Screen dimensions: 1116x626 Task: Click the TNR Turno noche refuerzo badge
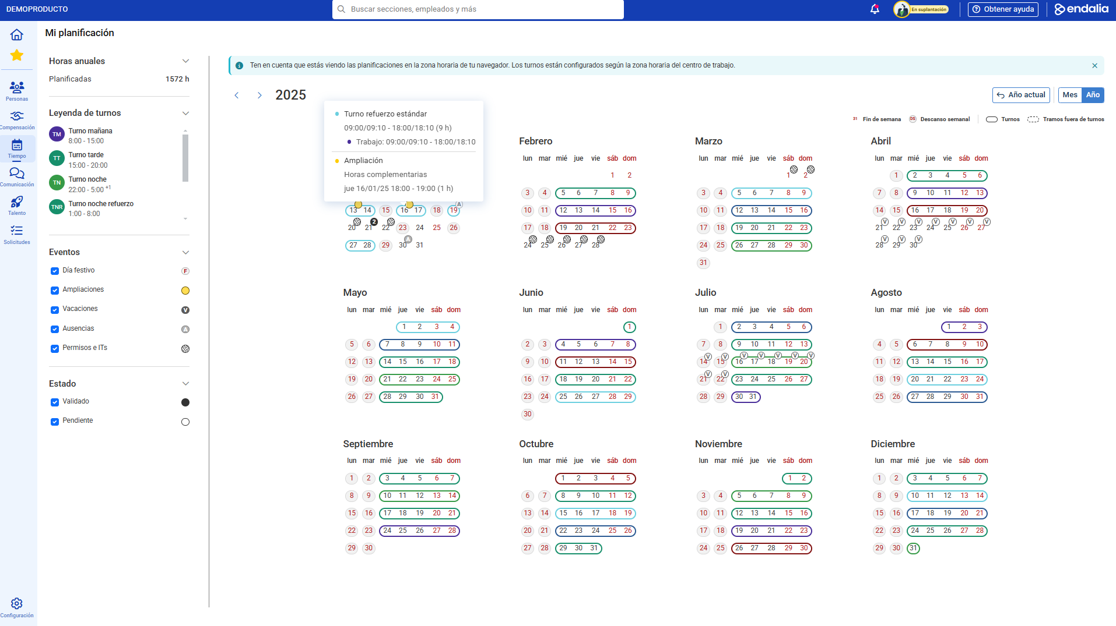[x=57, y=207]
